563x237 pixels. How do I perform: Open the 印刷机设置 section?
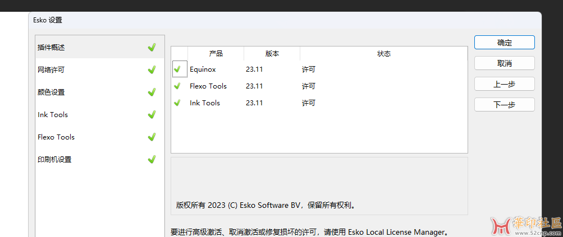[x=100, y=159]
